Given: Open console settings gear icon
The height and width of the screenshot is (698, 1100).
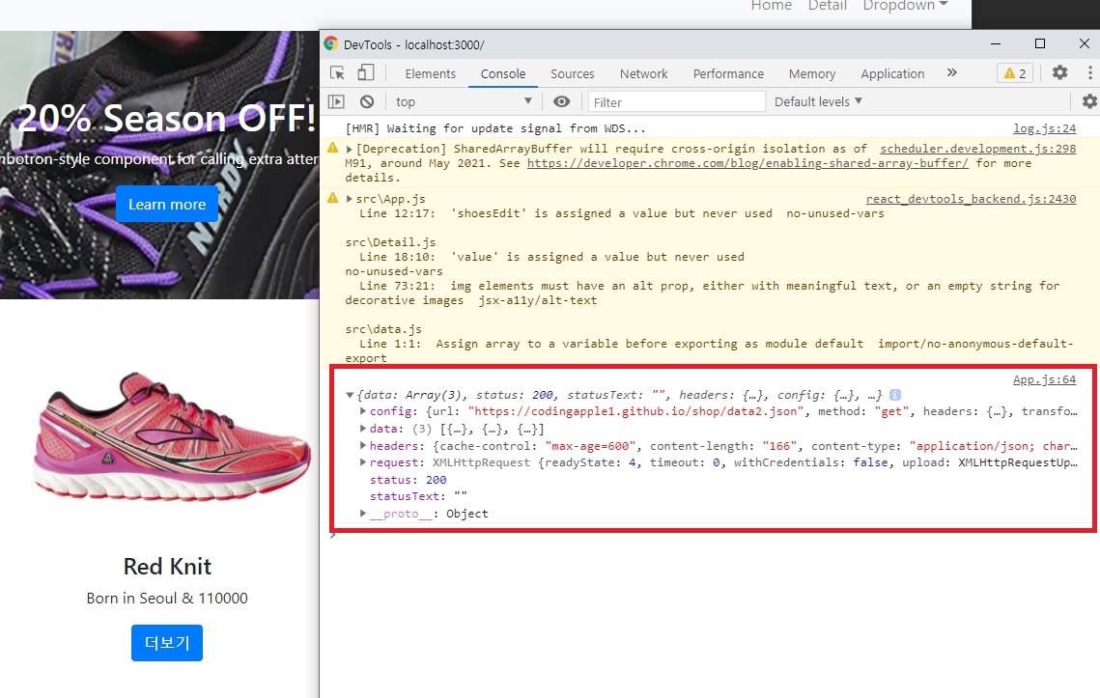Looking at the screenshot, I should (x=1089, y=101).
